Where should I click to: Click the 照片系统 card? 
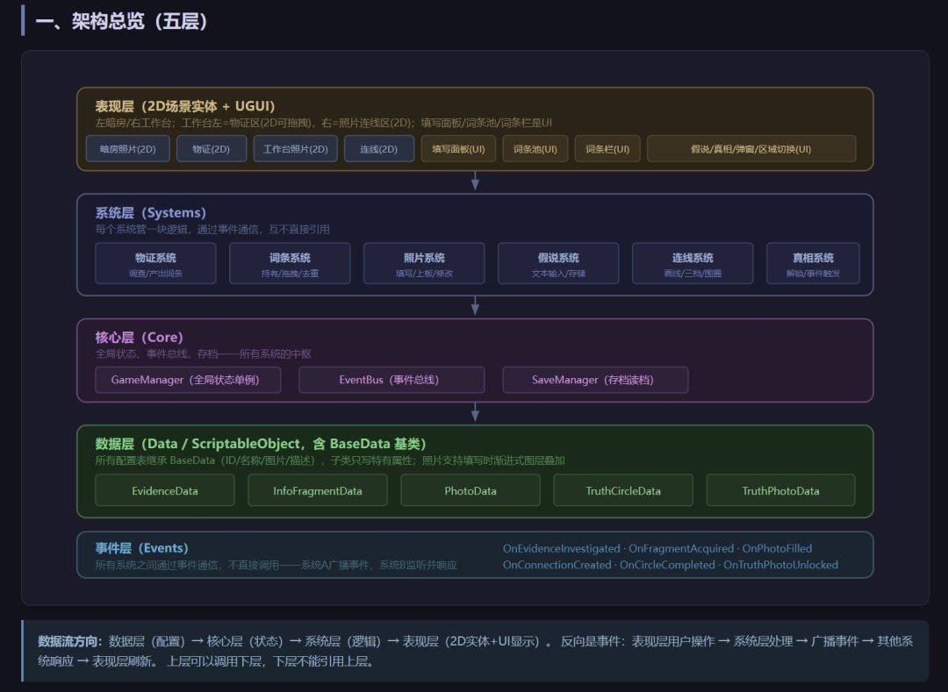tap(424, 263)
